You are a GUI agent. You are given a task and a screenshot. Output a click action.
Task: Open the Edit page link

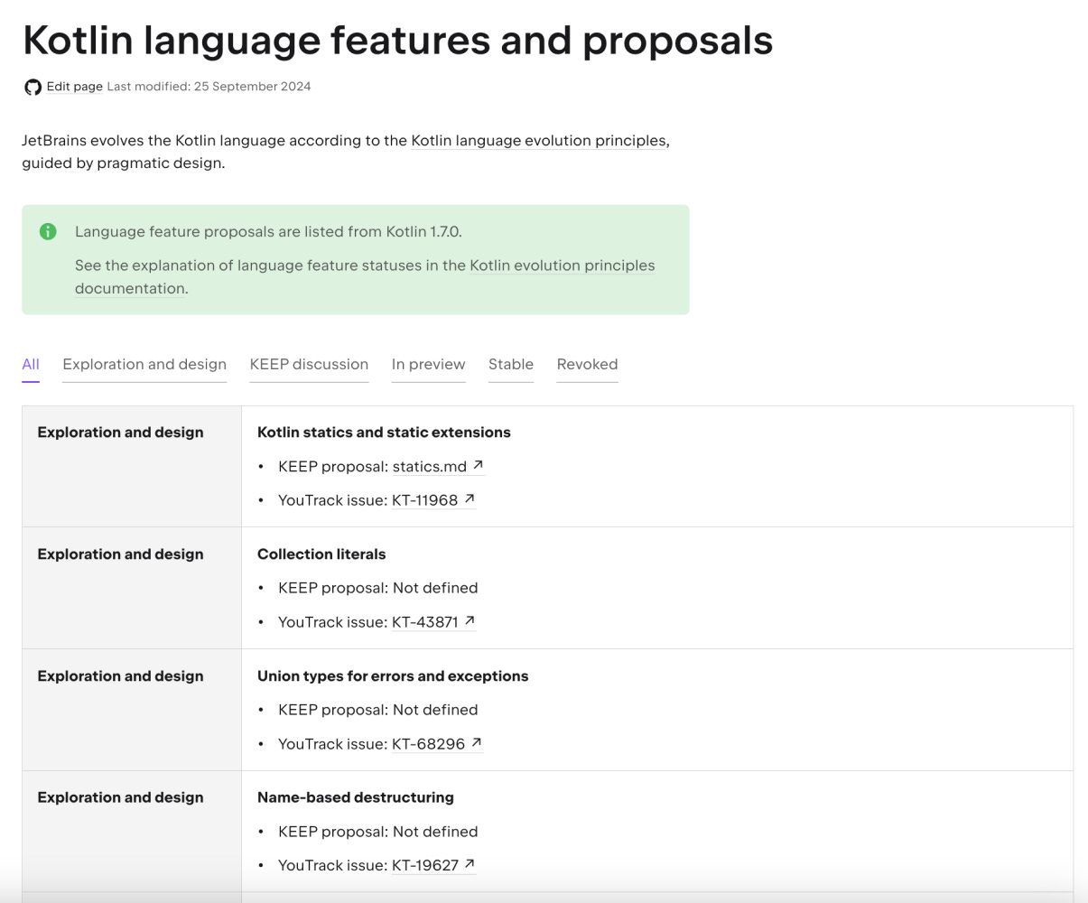75,87
